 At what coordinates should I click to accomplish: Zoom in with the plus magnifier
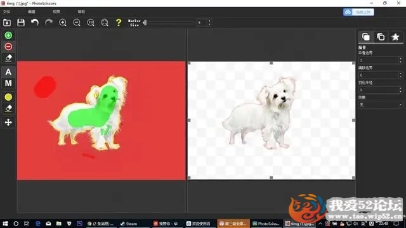(63, 23)
